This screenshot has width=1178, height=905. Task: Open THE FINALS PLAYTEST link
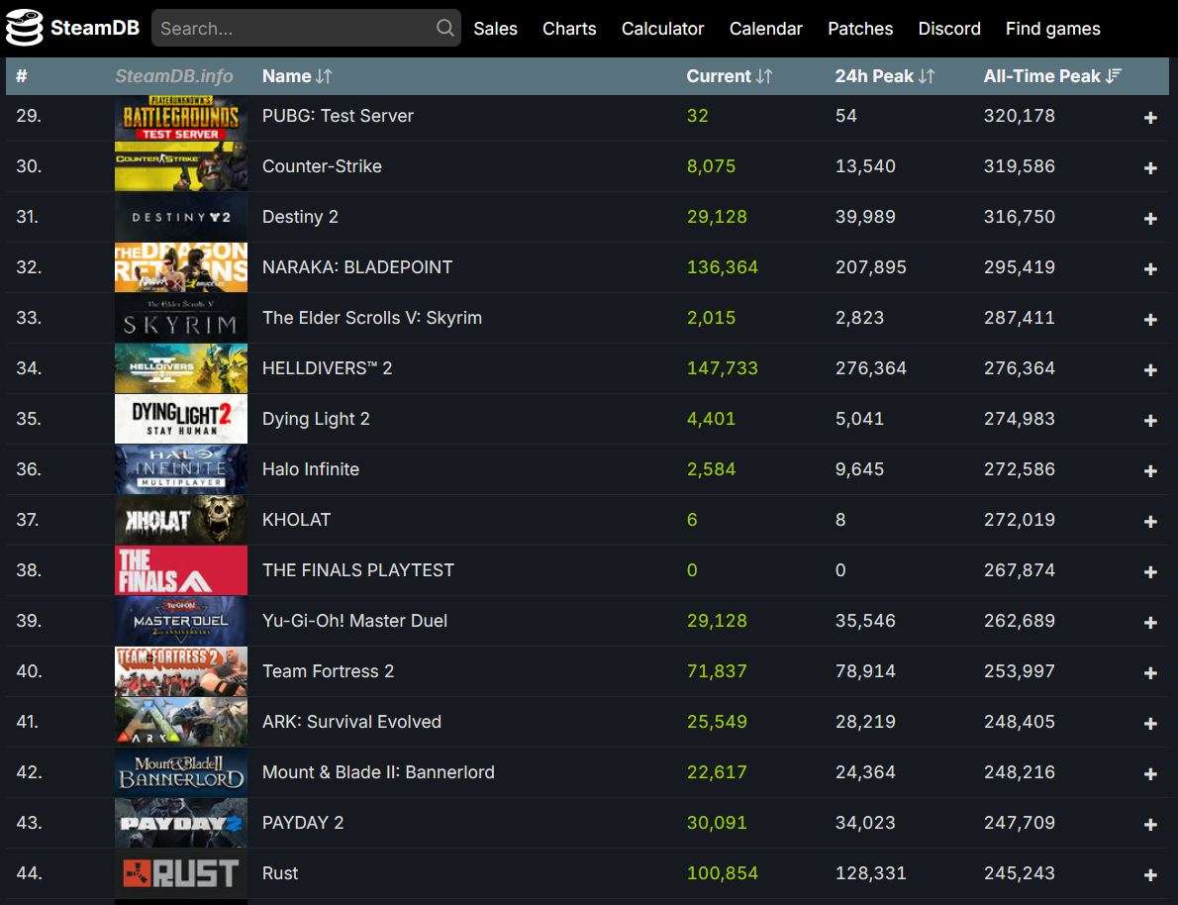[357, 569]
